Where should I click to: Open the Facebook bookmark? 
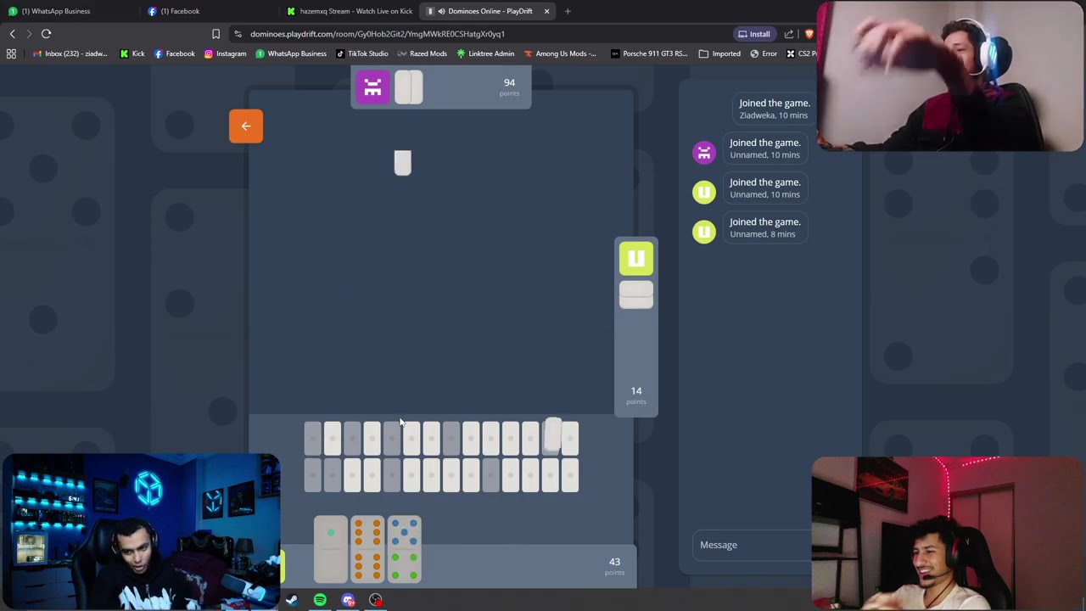point(175,53)
